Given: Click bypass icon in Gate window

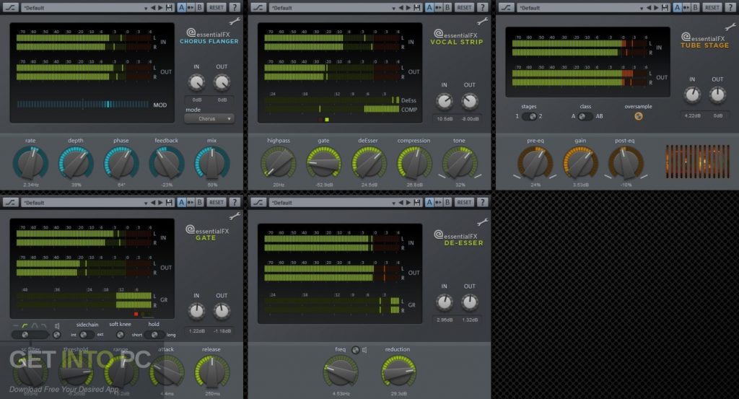Looking at the screenshot, I should [10, 203].
